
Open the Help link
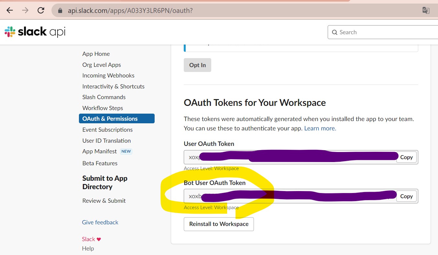pyautogui.click(x=88, y=249)
